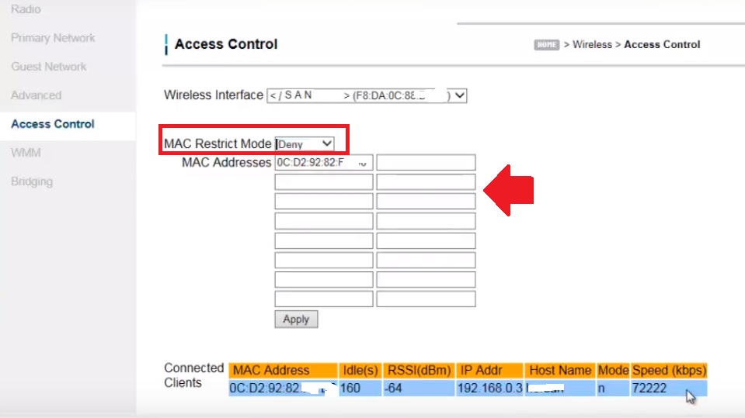Select Access Control in the sidebar

tap(53, 124)
